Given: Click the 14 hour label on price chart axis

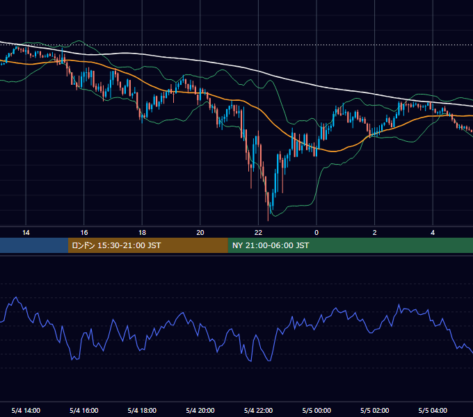Looking at the screenshot, I should [x=26, y=233].
